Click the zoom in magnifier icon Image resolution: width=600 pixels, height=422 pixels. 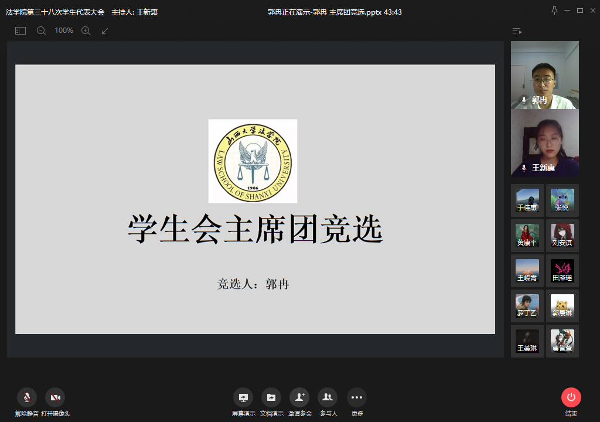click(x=86, y=30)
